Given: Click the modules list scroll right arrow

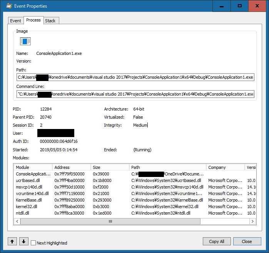Looking at the screenshot, I should click(x=252, y=222).
